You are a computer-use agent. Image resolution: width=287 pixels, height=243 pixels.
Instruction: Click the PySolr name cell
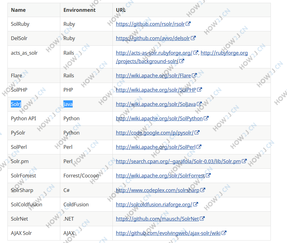point(34,133)
